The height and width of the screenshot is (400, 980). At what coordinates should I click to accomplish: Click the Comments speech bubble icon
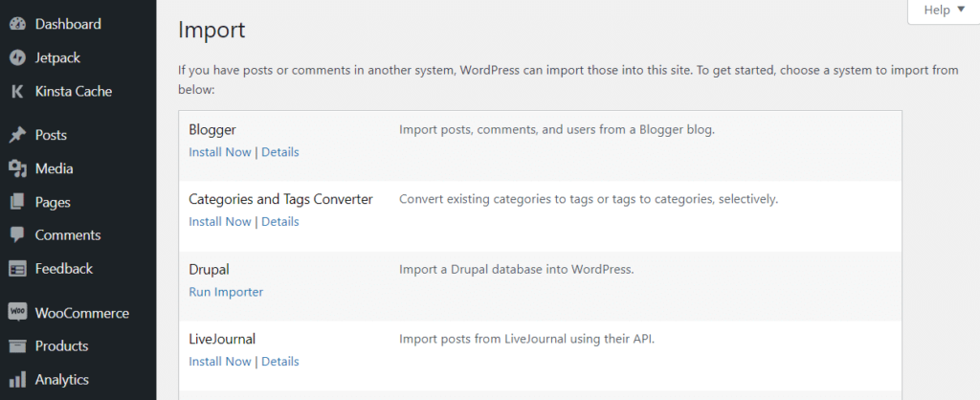[17, 235]
